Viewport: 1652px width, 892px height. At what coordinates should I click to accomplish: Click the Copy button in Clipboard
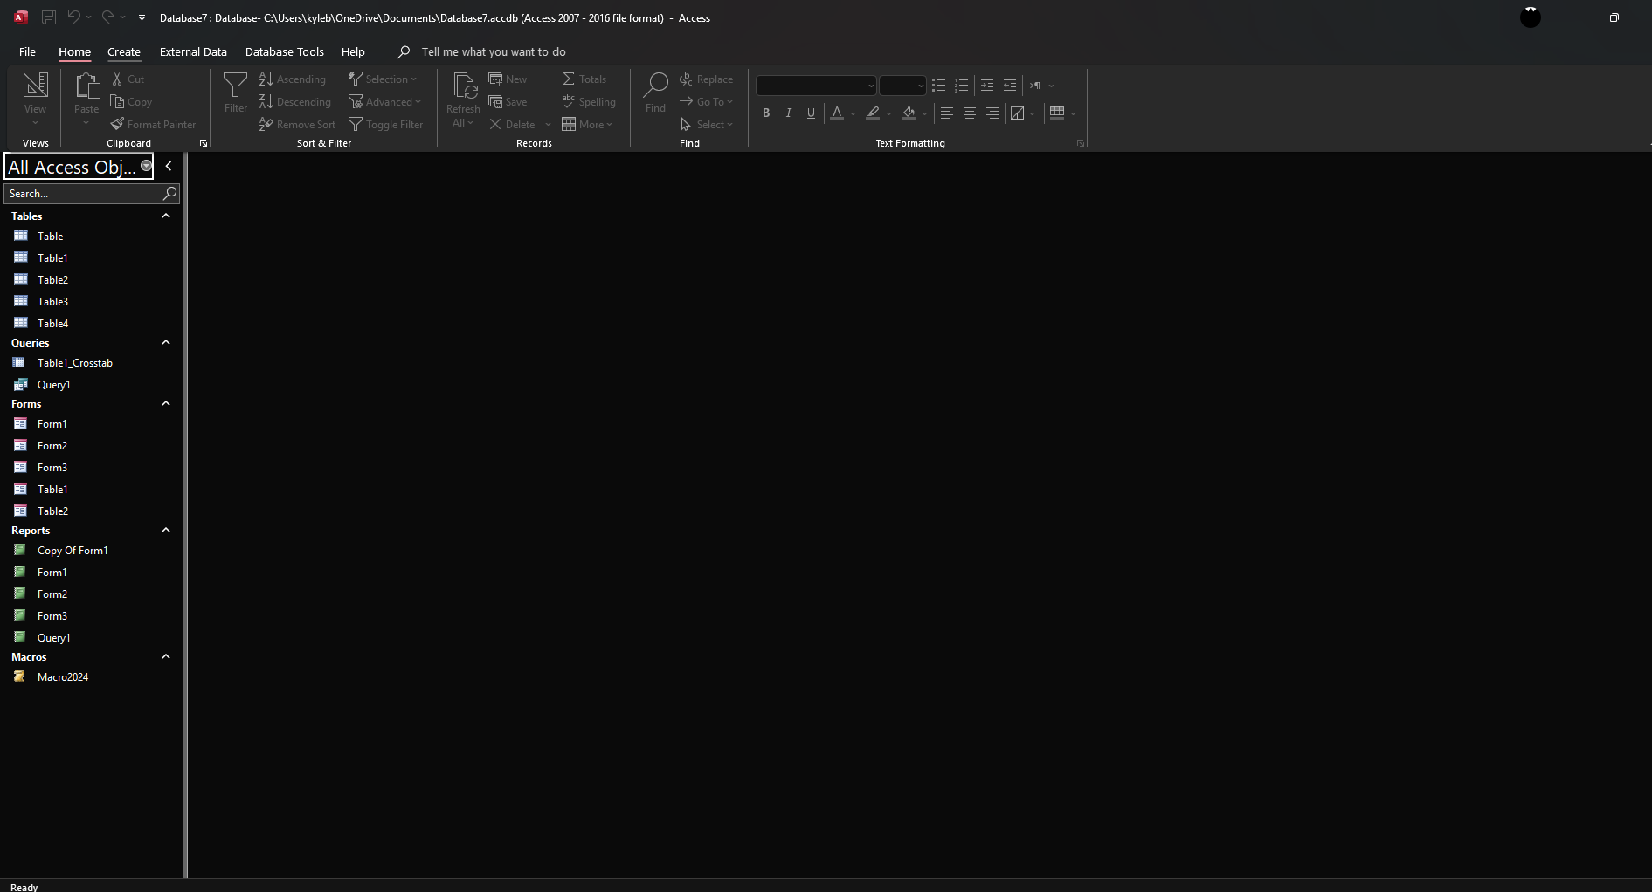pyautogui.click(x=131, y=102)
